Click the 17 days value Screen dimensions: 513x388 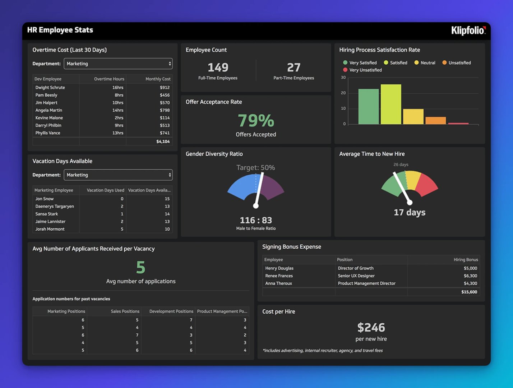coord(410,212)
